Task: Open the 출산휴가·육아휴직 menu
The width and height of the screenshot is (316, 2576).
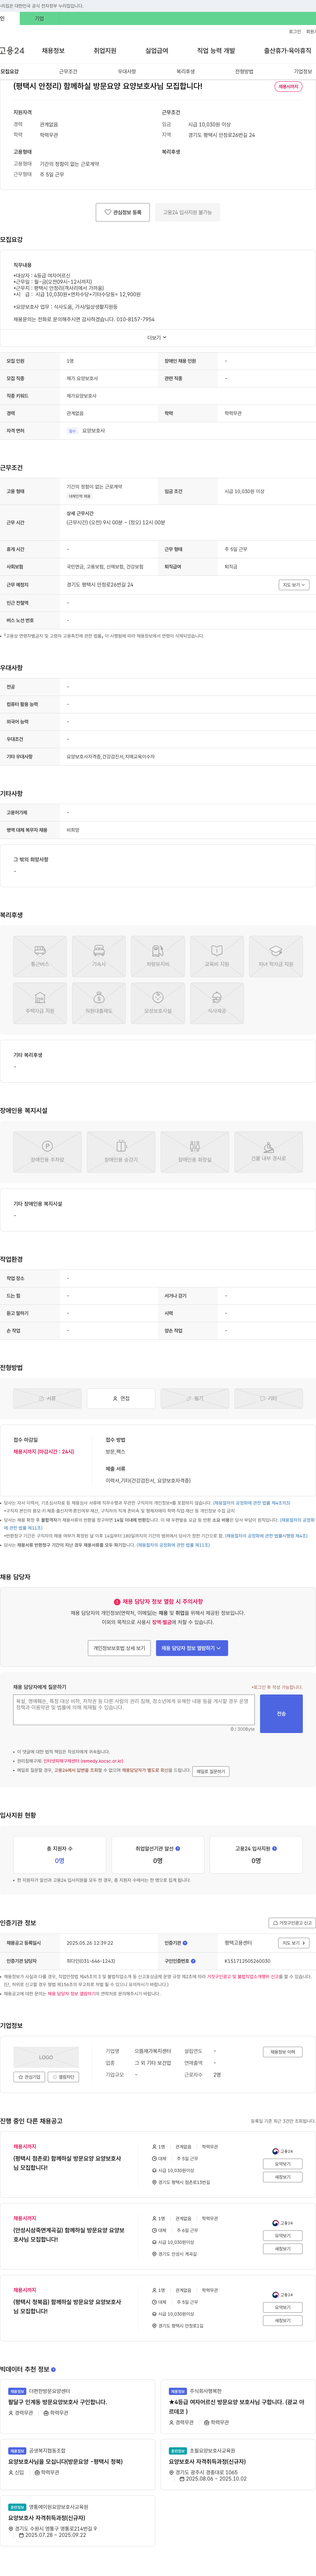Action: point(288,51)
